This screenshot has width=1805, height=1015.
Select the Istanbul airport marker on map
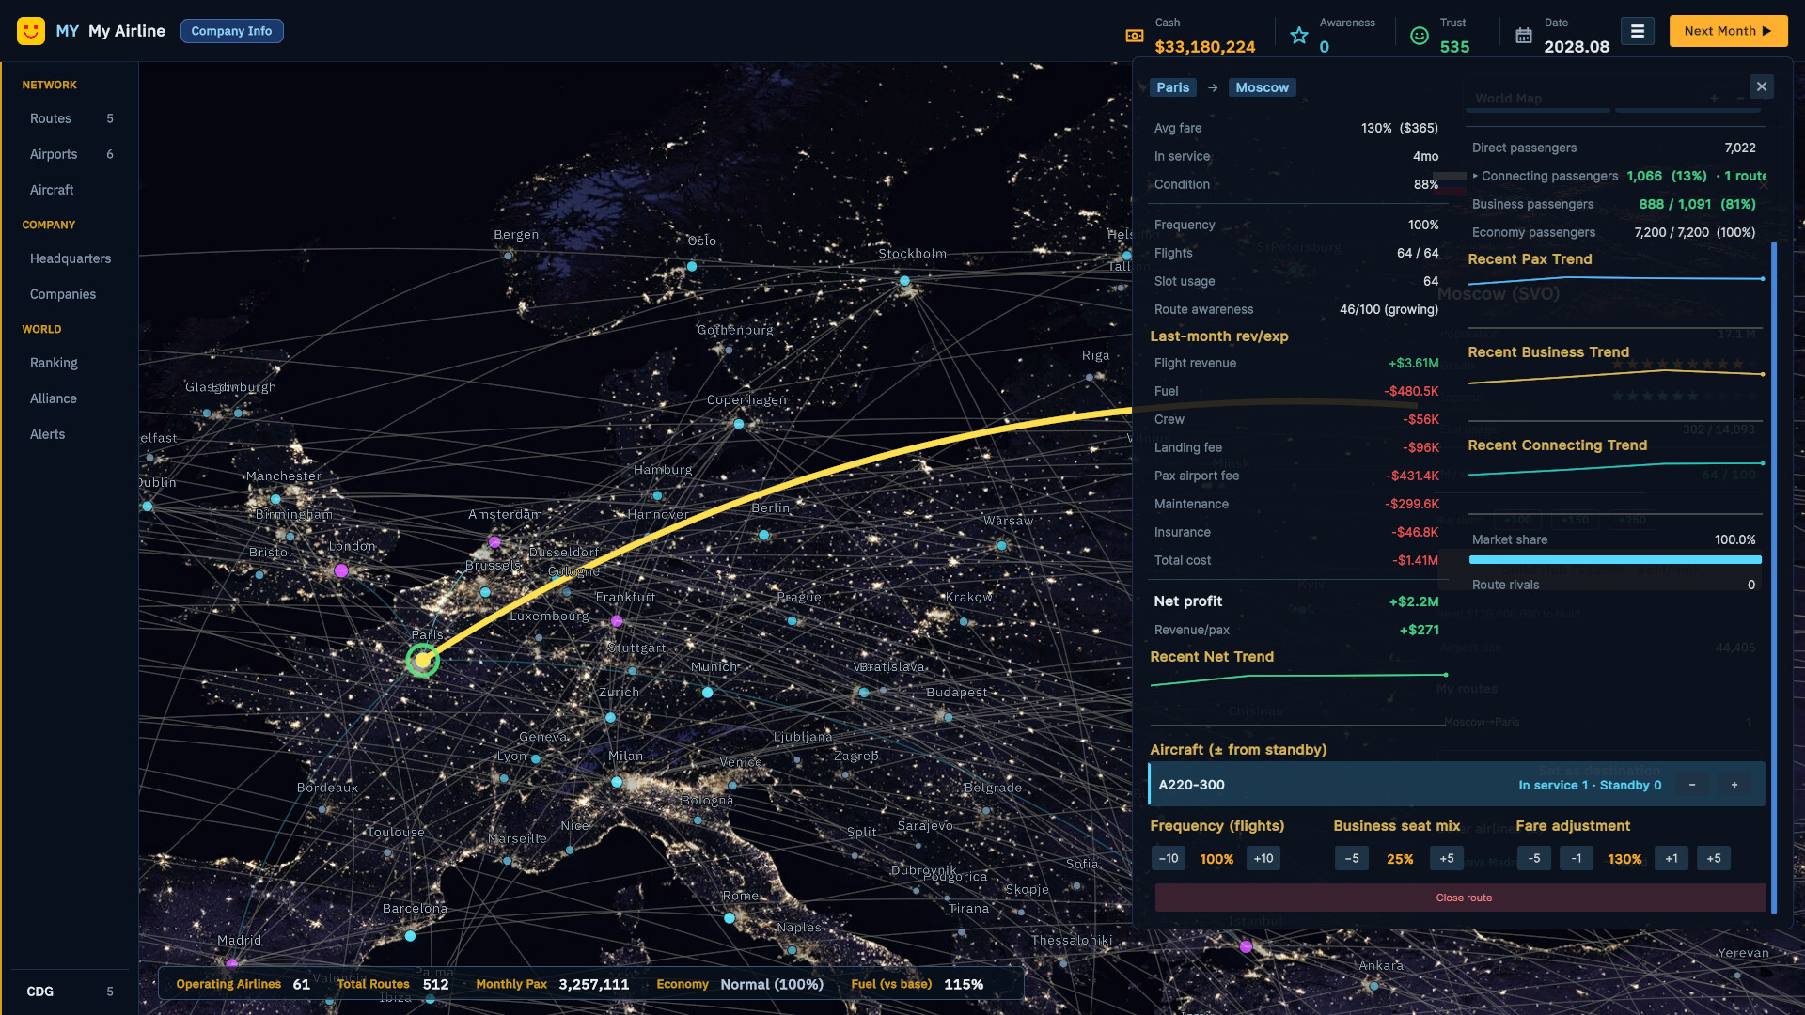[1246, 946]
